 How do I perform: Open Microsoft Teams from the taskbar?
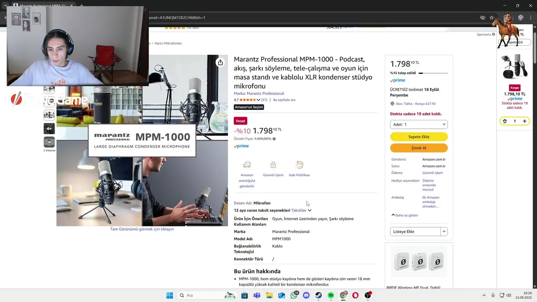[257, 295]
